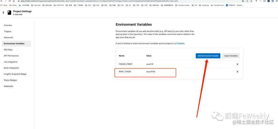Screen dimensions: 278x129
Task: Click the FINGER_PRINT variable name
Action: [126, 64]
